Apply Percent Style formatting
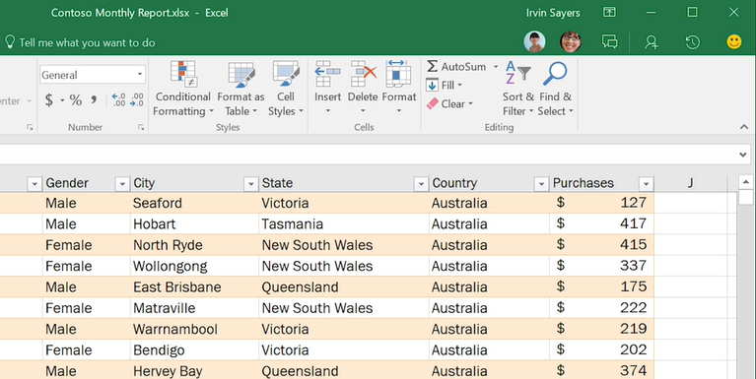The height and width of the screenshot is (379, 756). 76,100
